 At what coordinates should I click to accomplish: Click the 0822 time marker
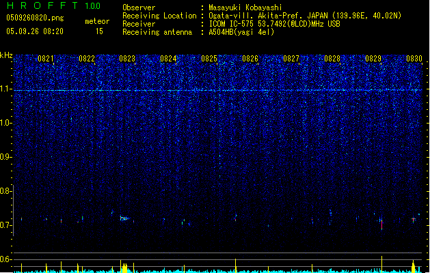tap(87, 59)
